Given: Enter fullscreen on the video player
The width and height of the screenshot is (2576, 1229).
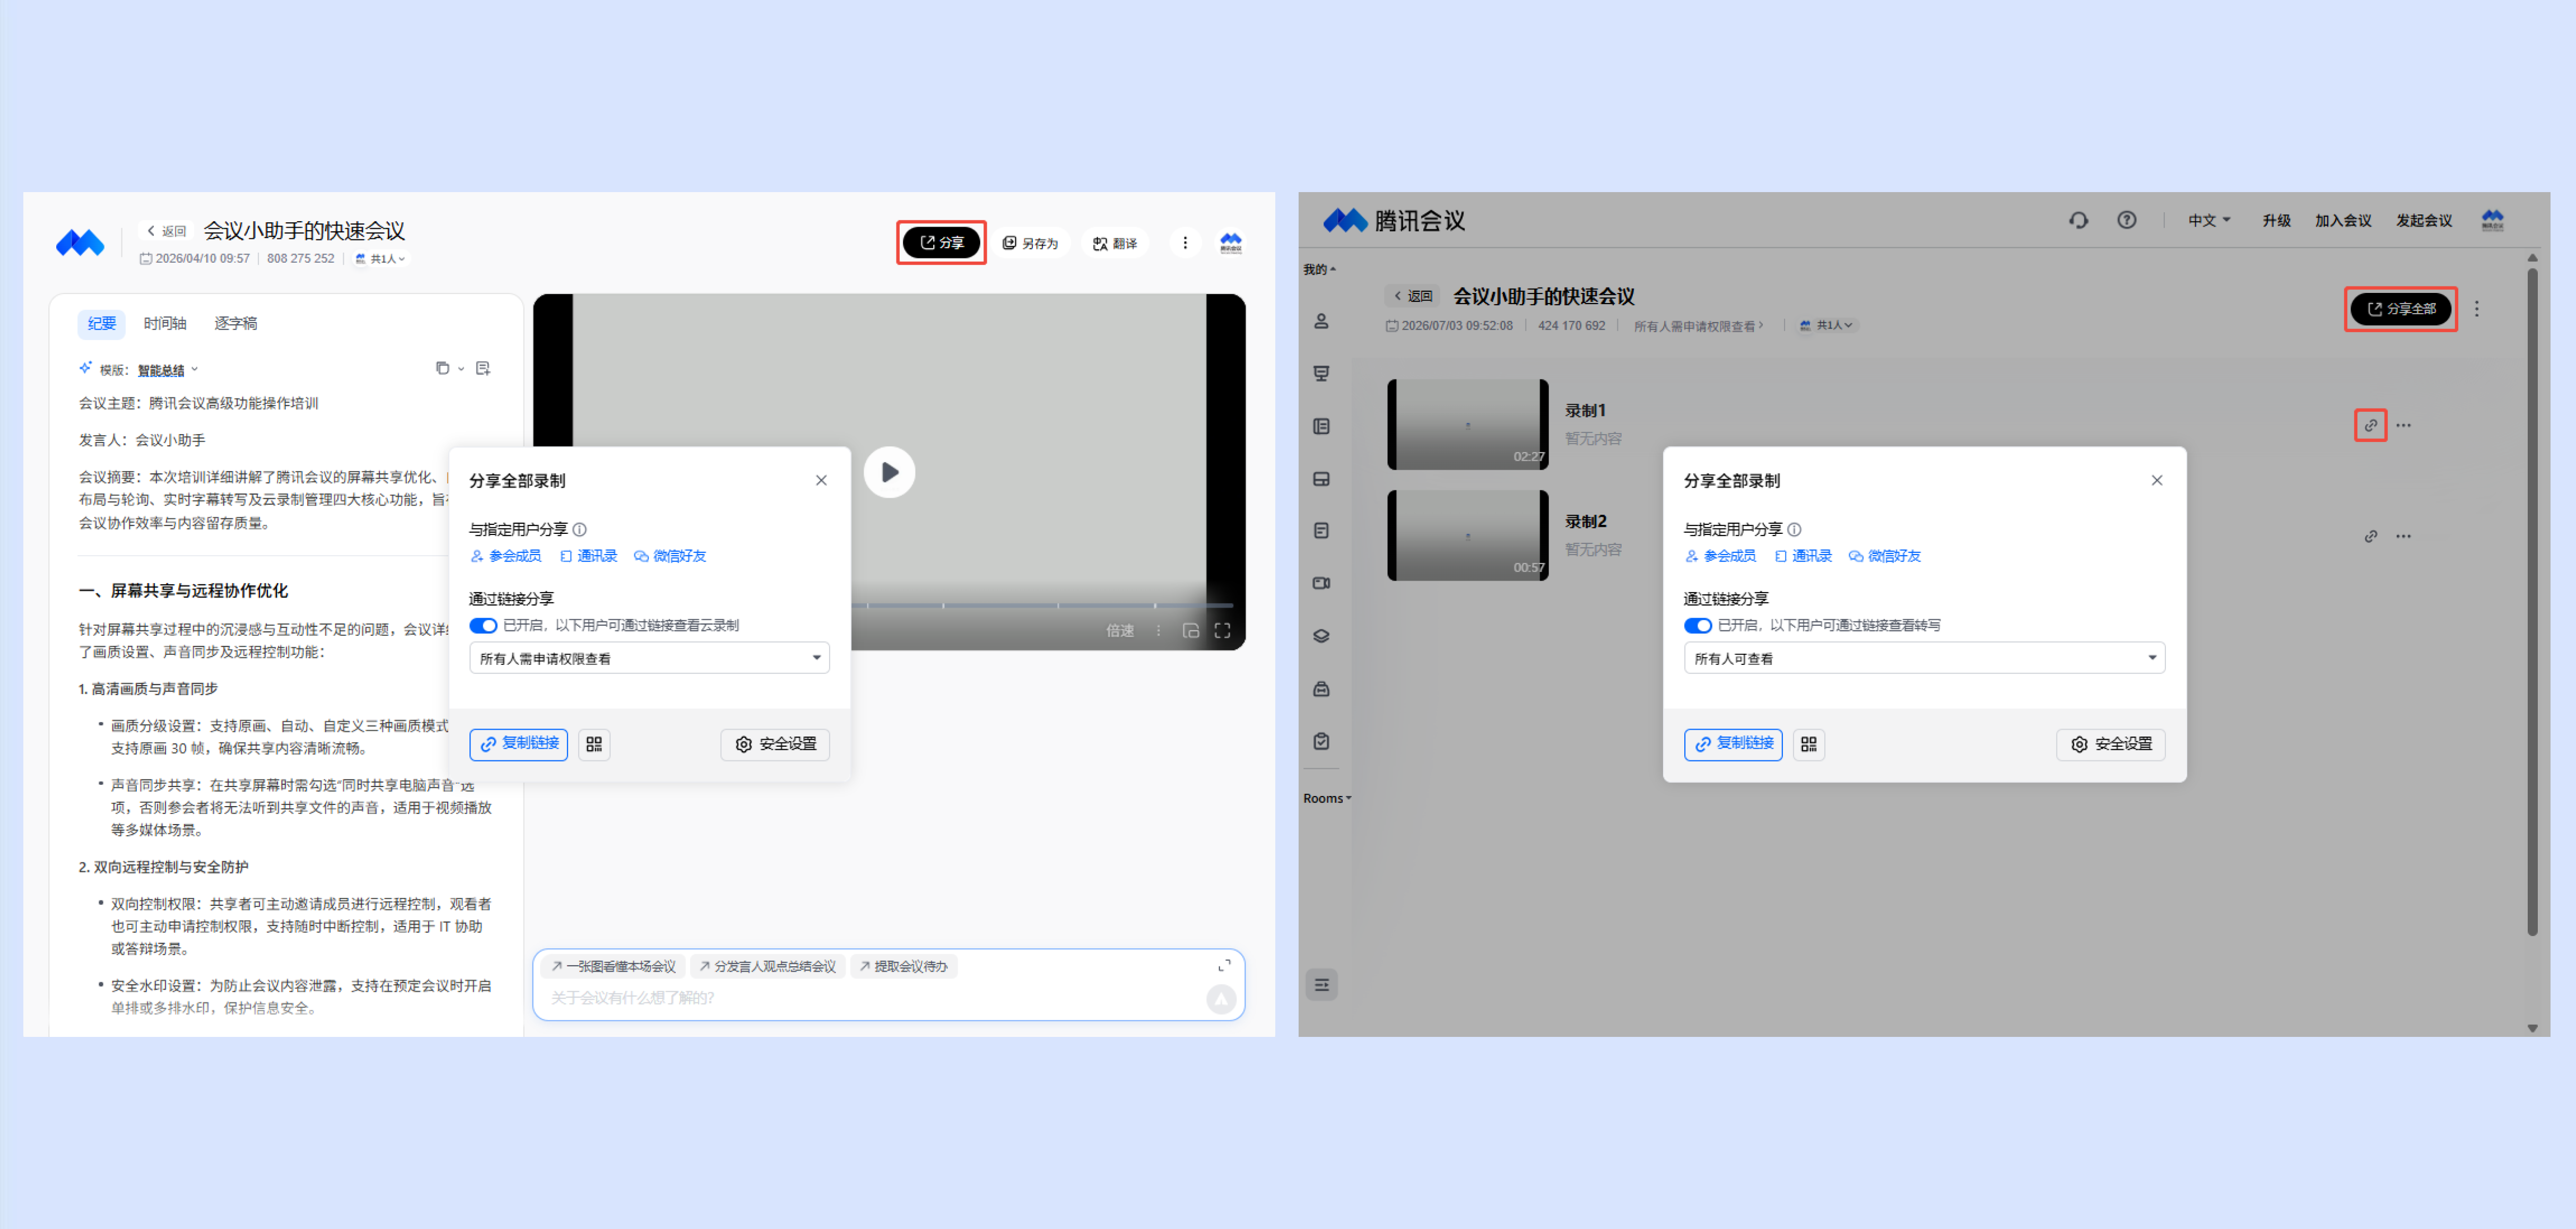Looking at the screenshot, I should [x=1222, y=631].
